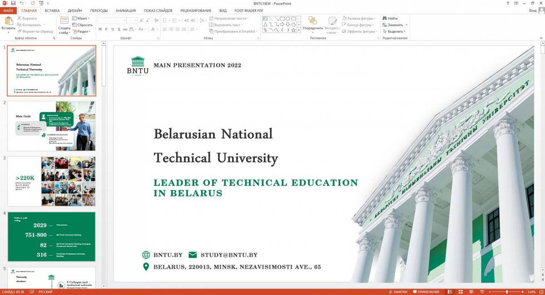Open the font size combo box

(x=132, y=20)
